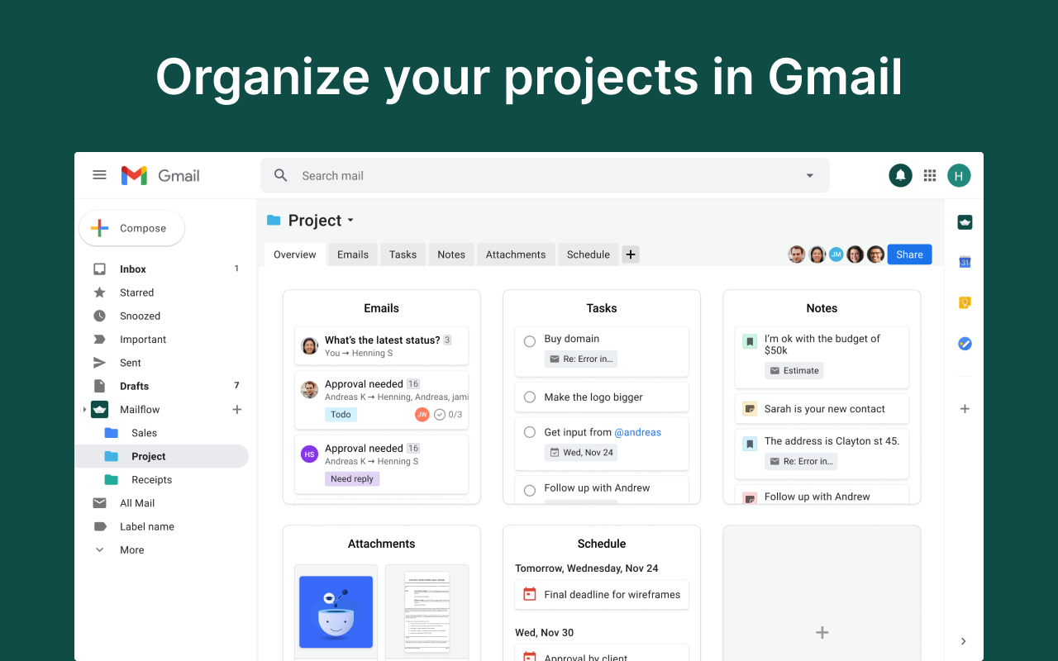
Task: Click the Share button
Action: coord(909,254)
